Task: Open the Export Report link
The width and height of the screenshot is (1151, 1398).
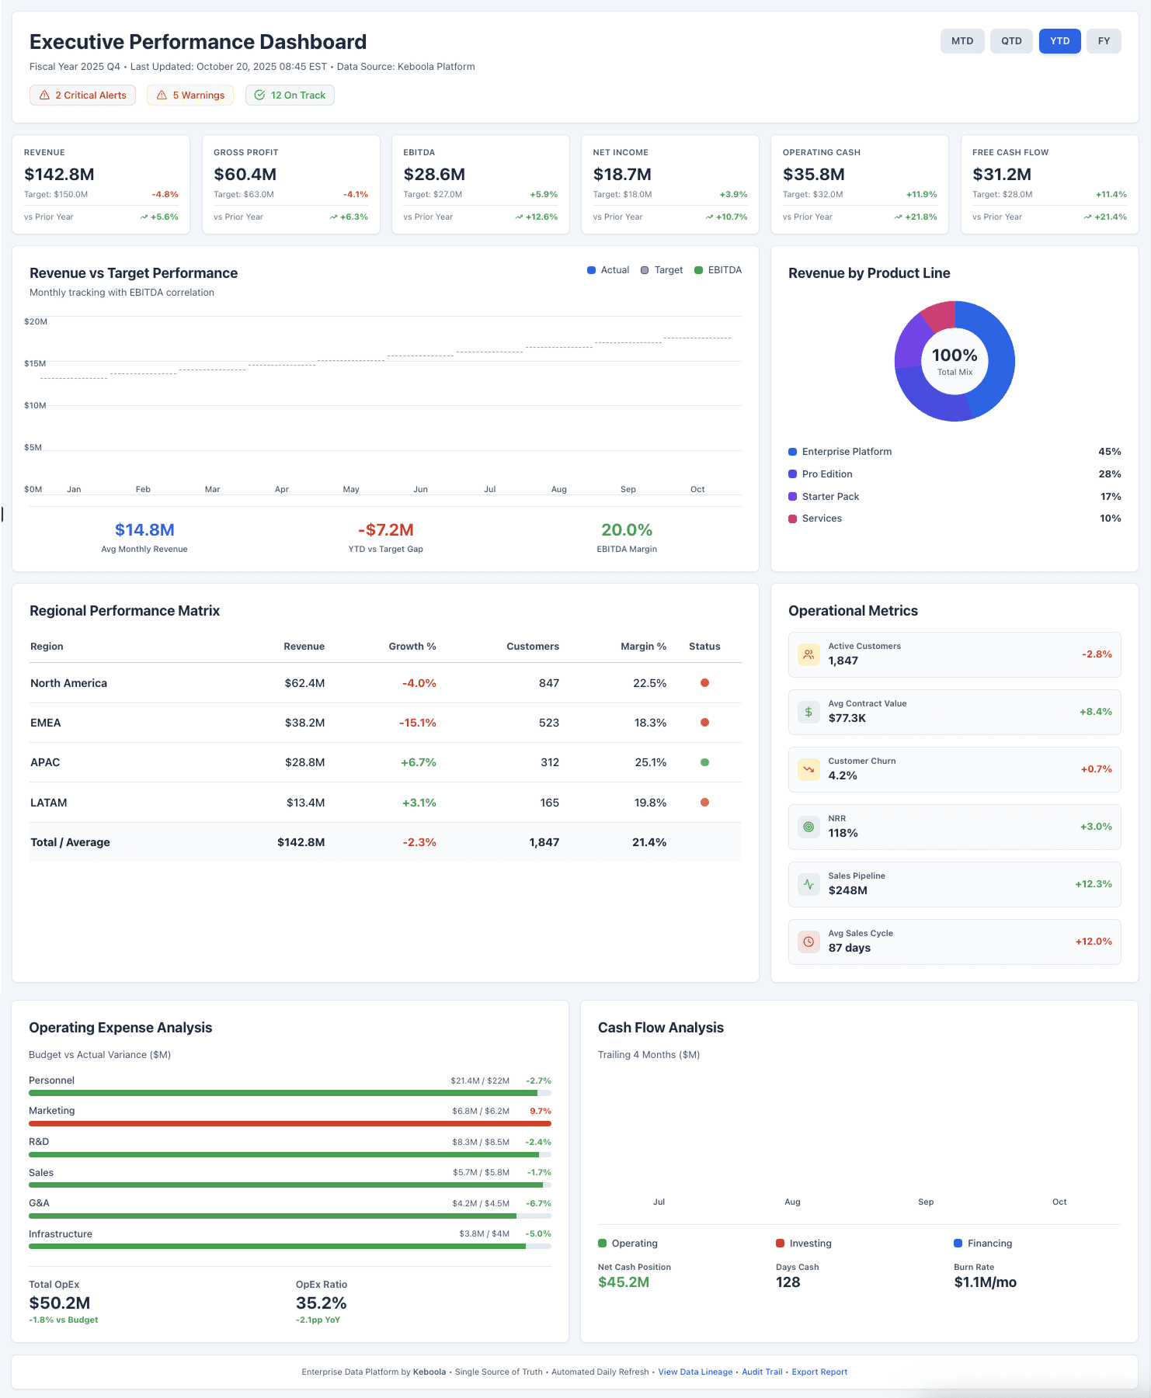Action: coord(819,1372)
